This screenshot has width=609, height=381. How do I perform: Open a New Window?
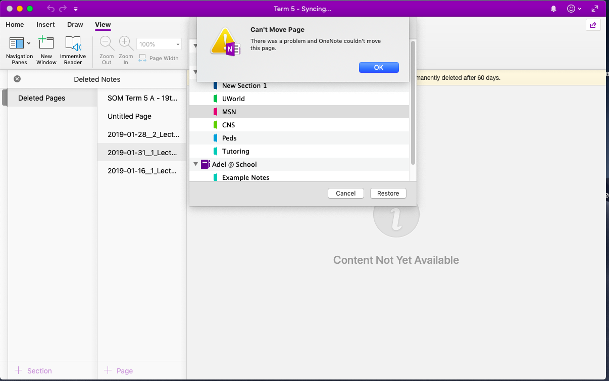[x=46, y=51]
